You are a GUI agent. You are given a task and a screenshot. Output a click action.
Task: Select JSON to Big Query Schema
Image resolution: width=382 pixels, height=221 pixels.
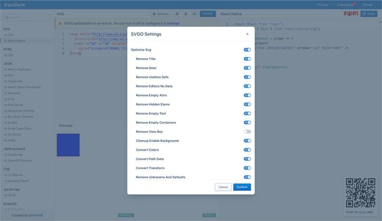[x=19, y=117]
